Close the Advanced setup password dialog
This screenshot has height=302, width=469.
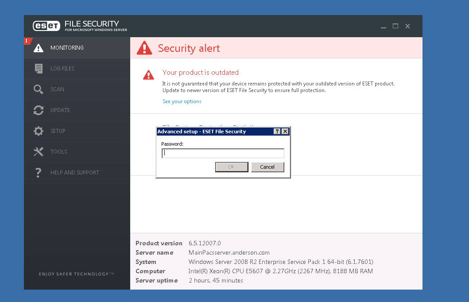click(x=285, y=131)
